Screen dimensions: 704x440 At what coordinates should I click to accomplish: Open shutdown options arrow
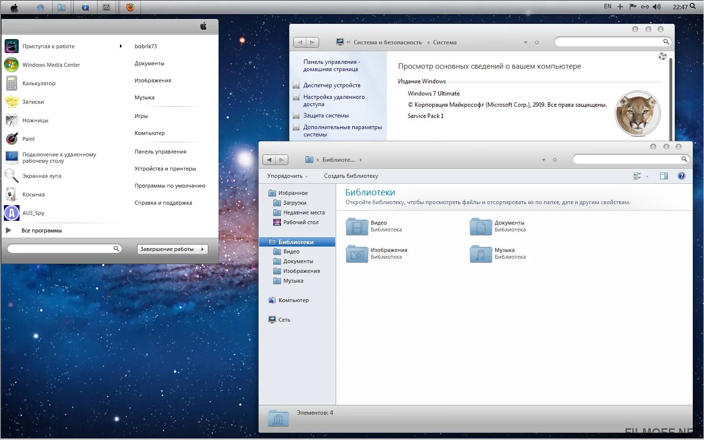pos(203,249)
